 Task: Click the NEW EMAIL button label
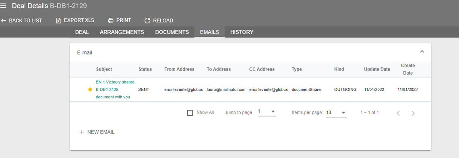click(101, 132)
